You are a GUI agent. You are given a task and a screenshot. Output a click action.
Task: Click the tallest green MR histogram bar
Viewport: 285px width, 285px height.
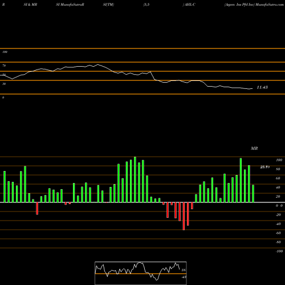(x=135, y=180)
